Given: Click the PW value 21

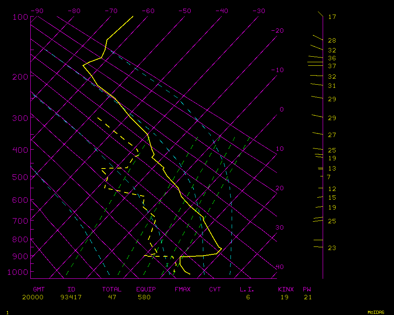Looking at the screenshot, I should click(308, 297).
